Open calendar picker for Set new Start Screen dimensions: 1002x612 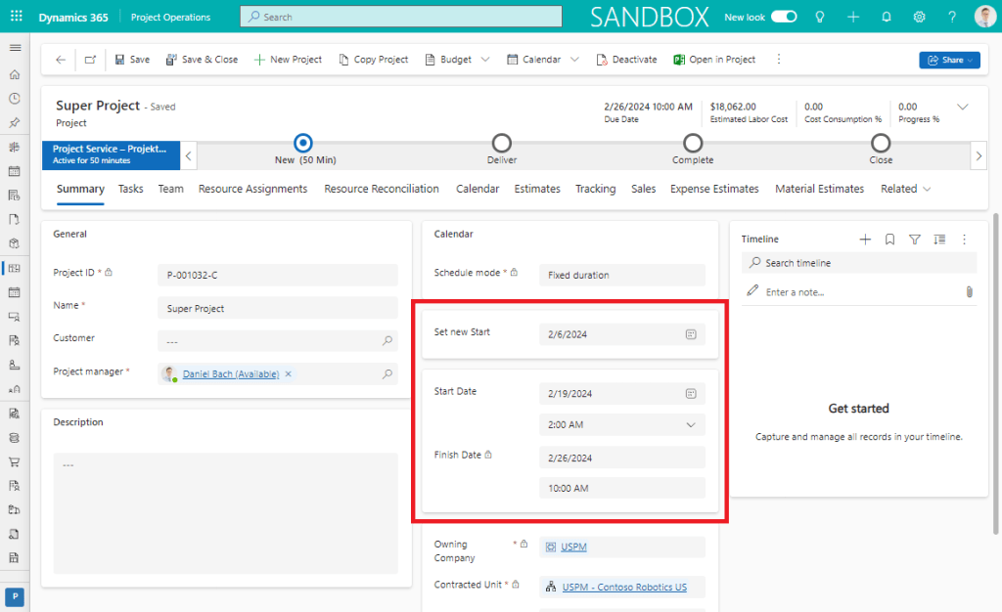691,334
